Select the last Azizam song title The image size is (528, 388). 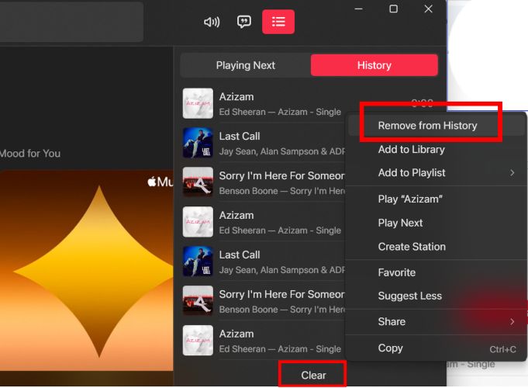236,334
